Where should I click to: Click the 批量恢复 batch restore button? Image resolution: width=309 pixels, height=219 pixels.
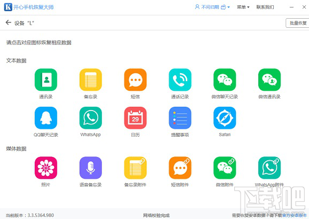298,23
